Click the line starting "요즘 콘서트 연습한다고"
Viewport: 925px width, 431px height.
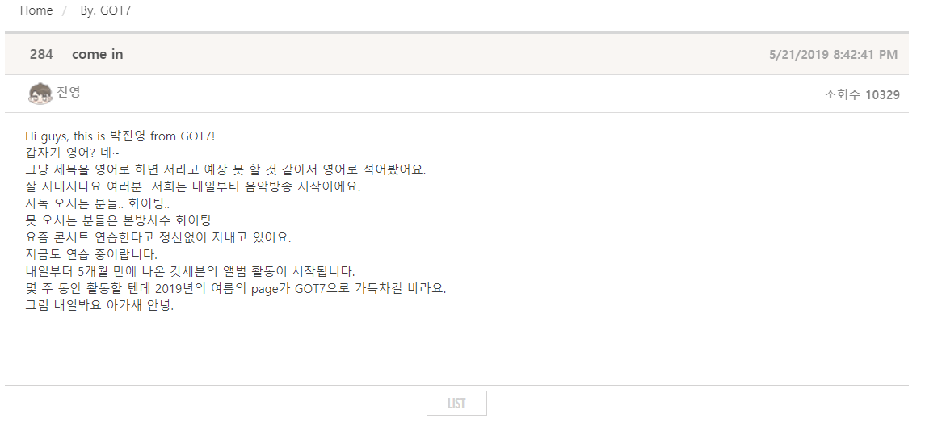point(158,237)
